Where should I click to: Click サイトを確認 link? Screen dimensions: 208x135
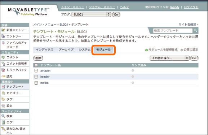click(187, 25)
